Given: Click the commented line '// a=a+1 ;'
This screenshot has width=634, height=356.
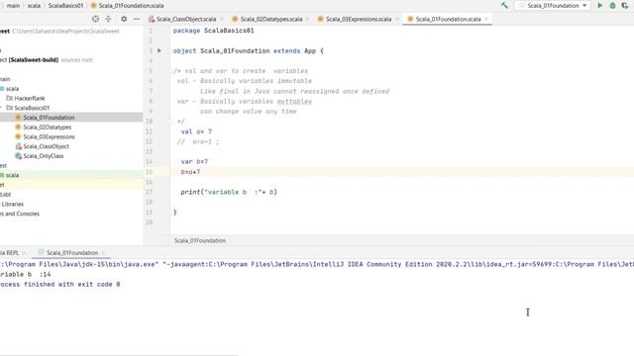Looking at the screenshot, I should pos(198,141).
